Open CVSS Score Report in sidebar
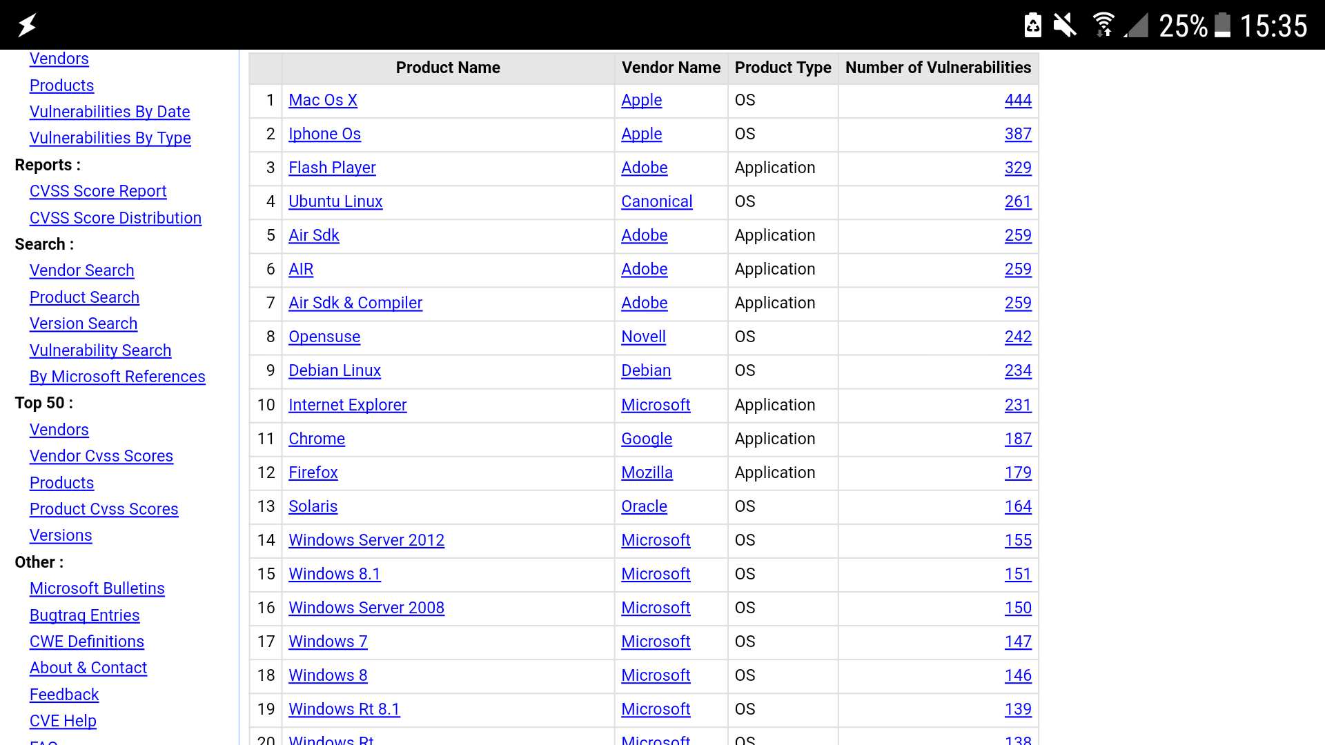 click(x=98, y=191)
